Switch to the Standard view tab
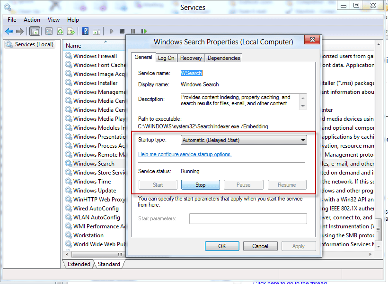Image resolution: width=388 pixels, height=284 pixels. click(x=109, y=264)
